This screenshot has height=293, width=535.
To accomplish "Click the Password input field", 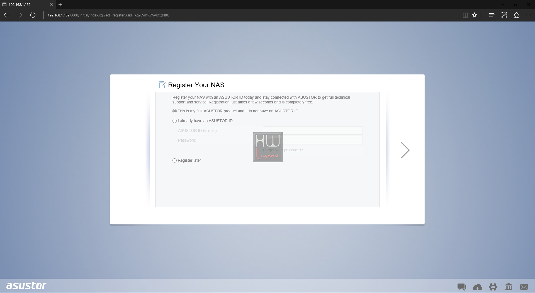I will point(313,140).
